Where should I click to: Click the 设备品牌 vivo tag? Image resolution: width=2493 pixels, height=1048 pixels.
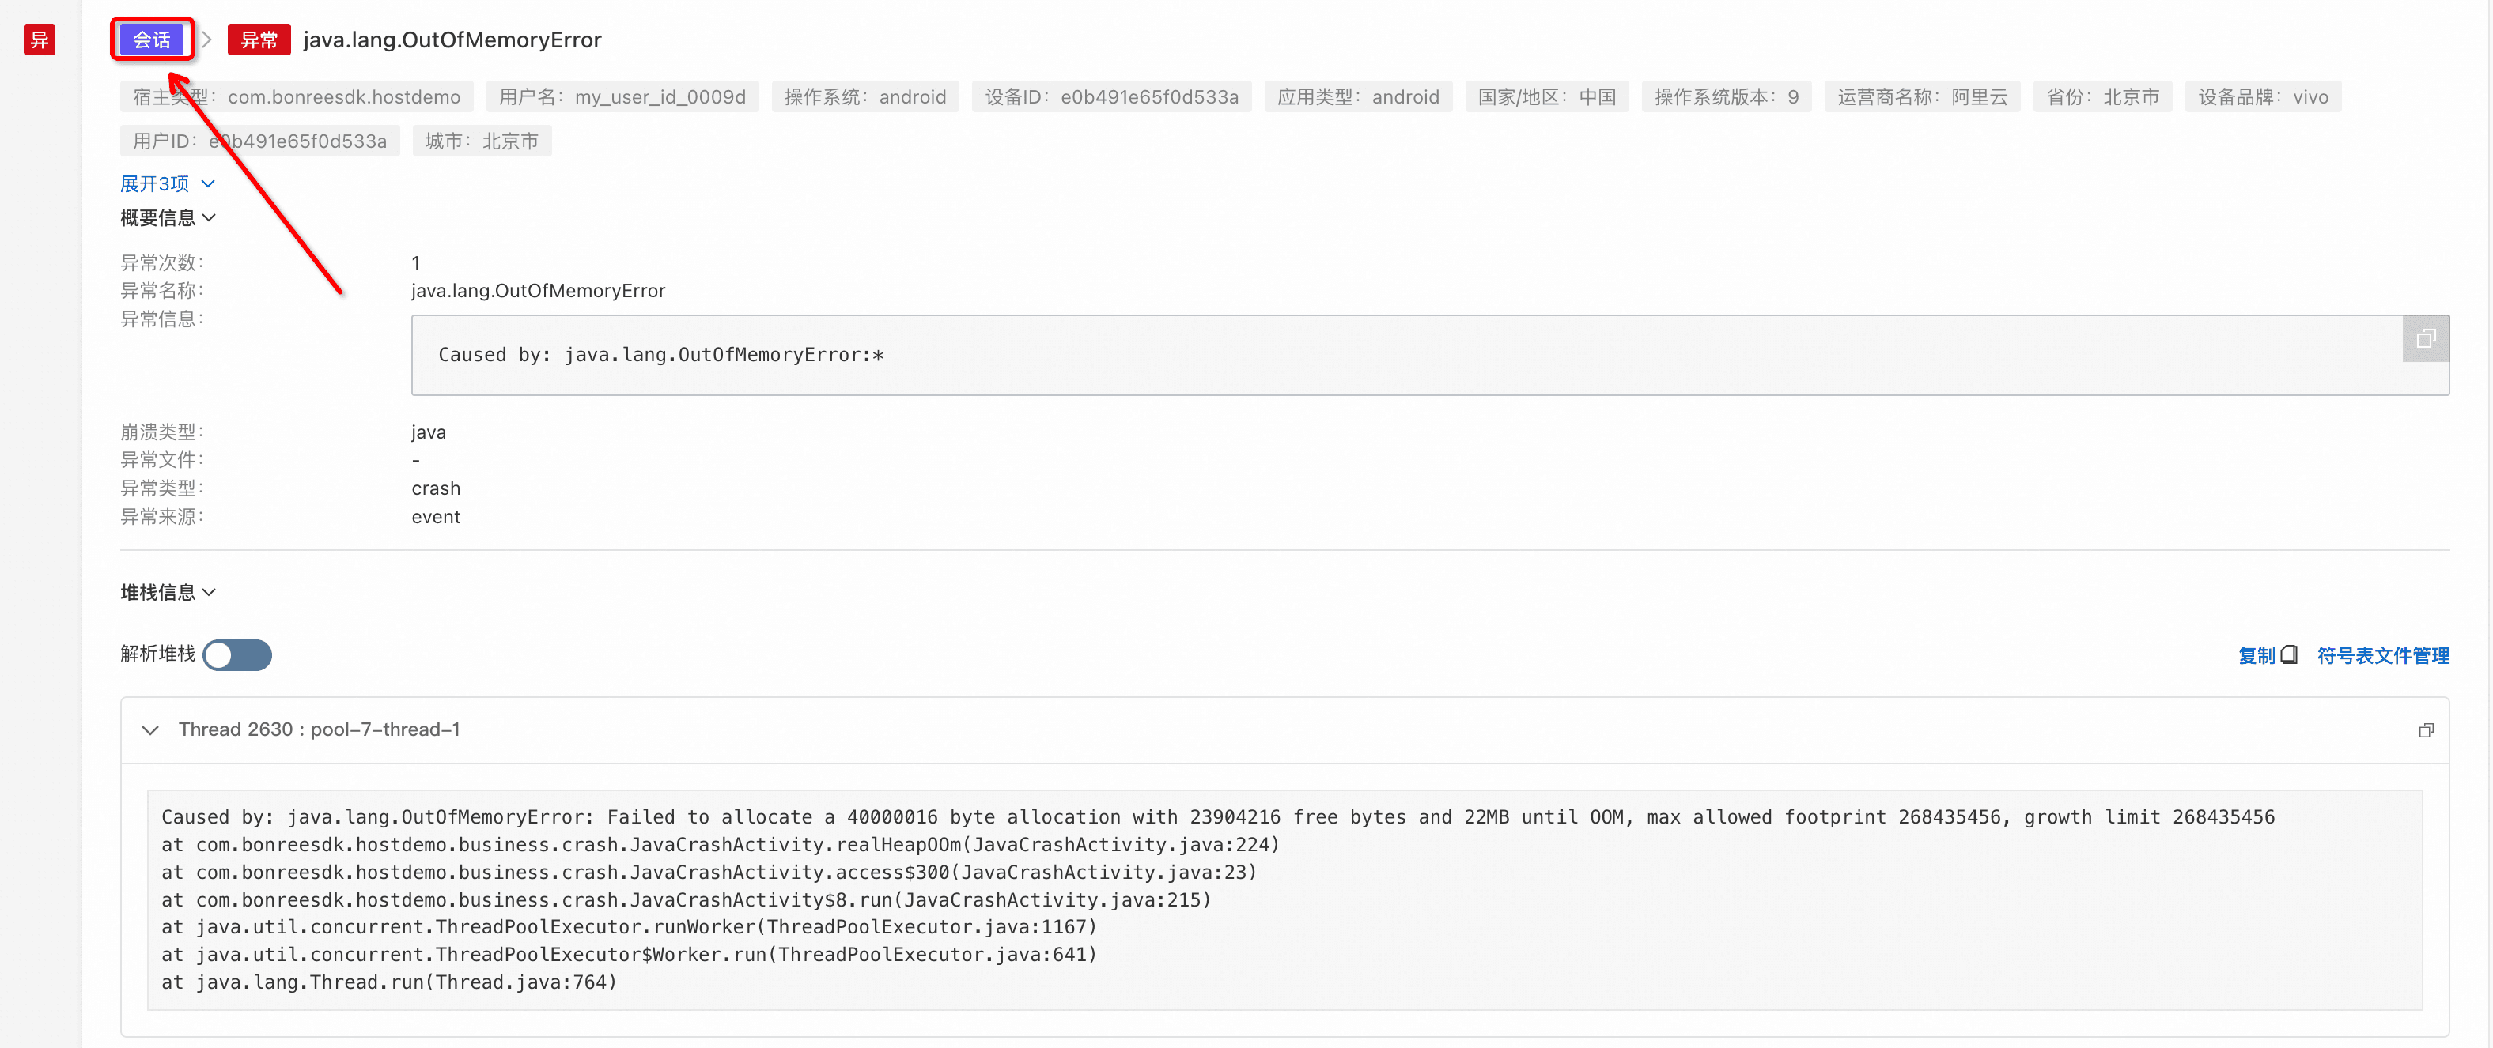coord(2262,96)
